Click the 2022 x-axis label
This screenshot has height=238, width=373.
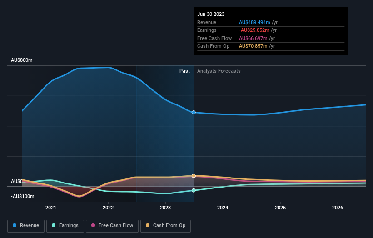[x=108, y=208]
